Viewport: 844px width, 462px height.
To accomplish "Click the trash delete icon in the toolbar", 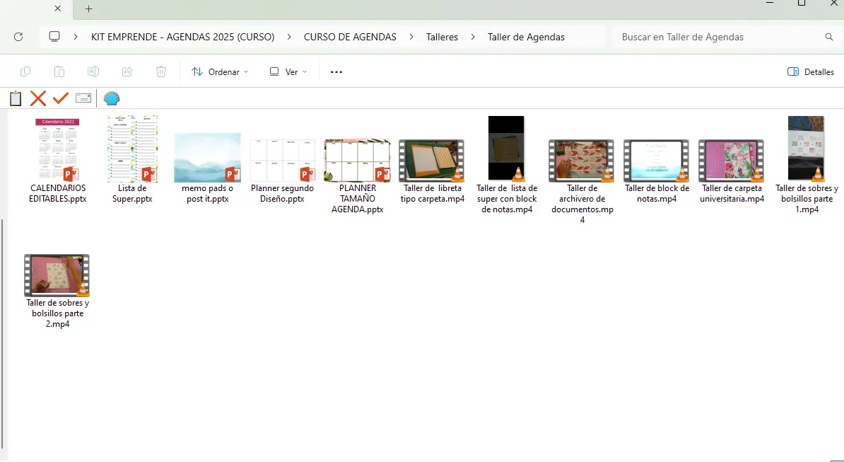I will pos(161,71).
